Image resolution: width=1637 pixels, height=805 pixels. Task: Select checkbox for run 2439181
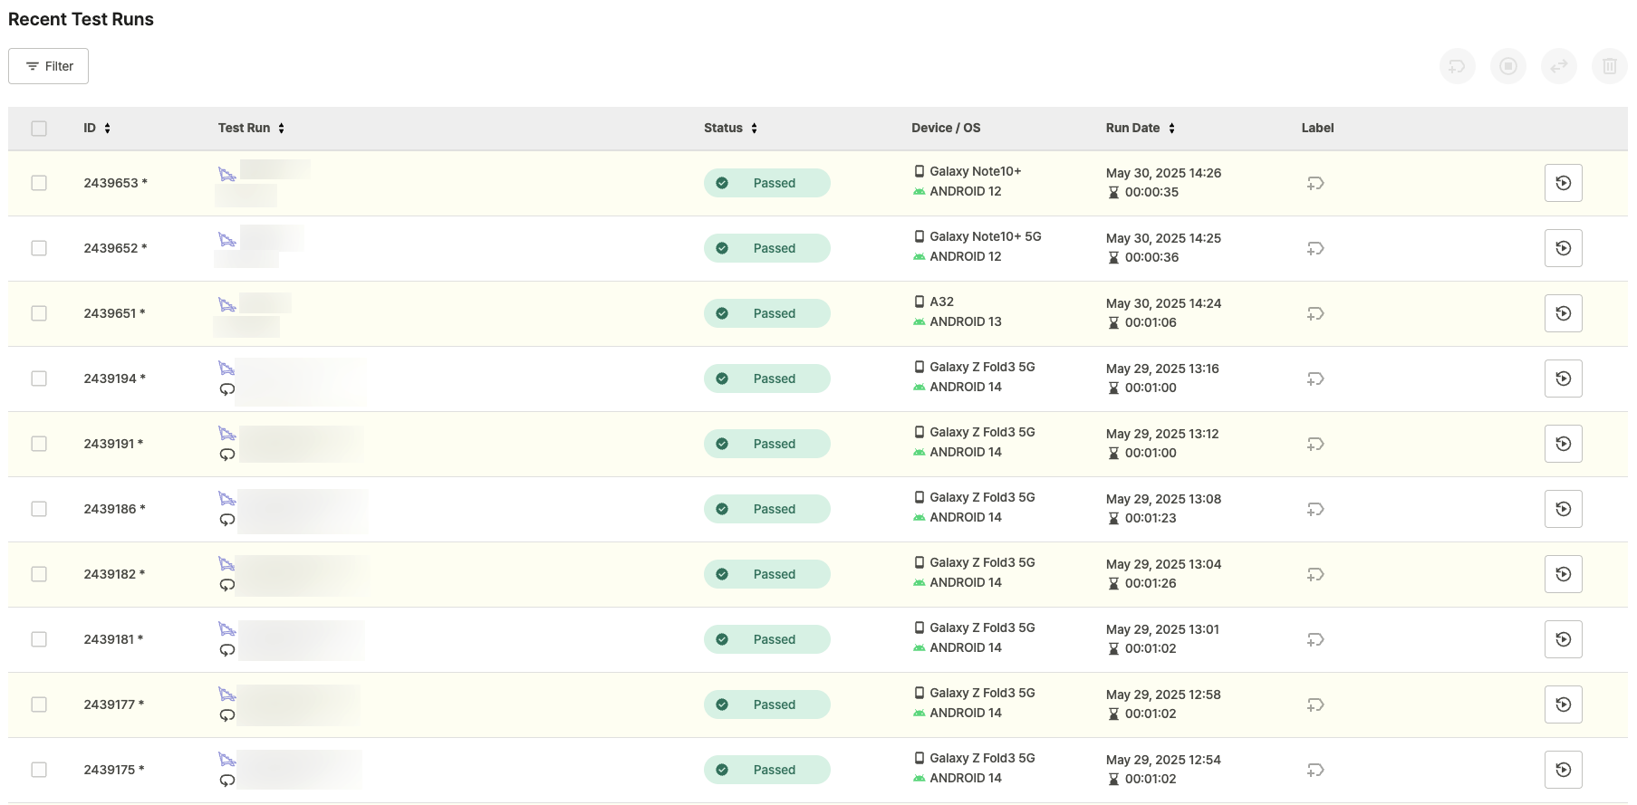pos(39,639)
